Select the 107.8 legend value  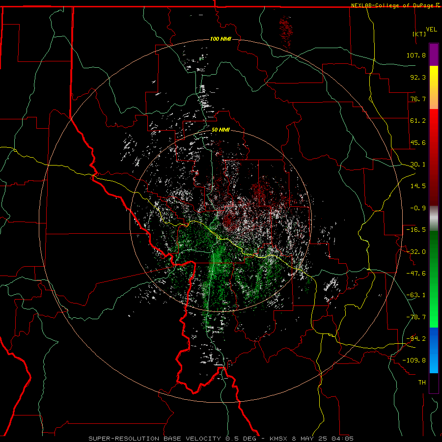click(x=416, y=55)
